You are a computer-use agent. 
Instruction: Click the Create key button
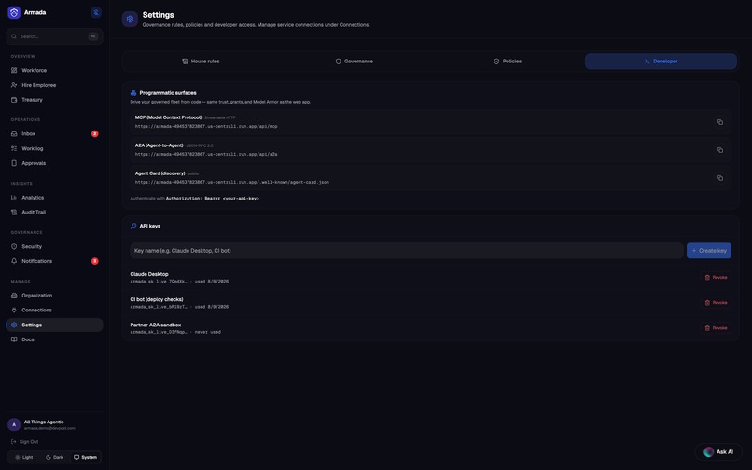(x=709, y=251)
